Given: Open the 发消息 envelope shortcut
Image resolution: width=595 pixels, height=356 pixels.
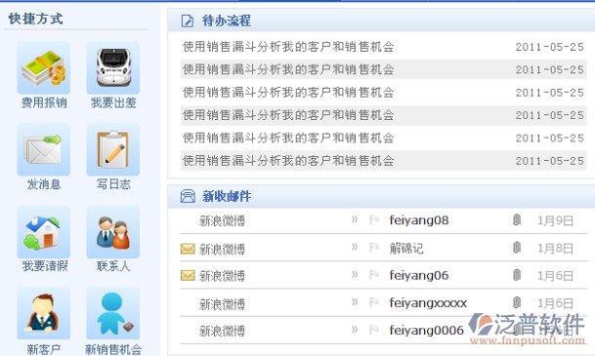Looking at the screenshot, I should (x=44, y=149).
